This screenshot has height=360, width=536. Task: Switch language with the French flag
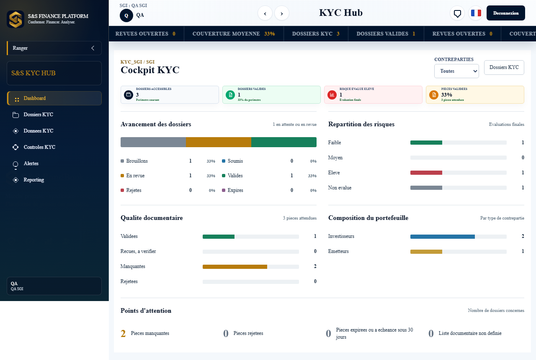coord(476,13)
